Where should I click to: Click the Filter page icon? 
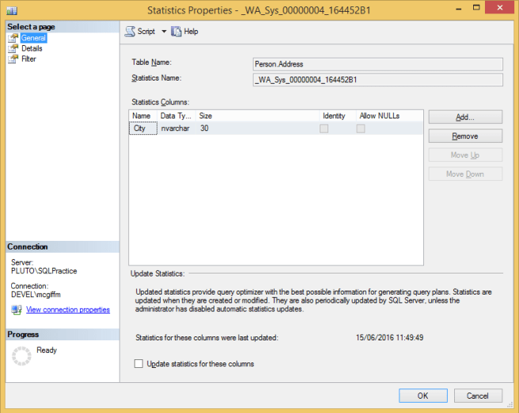point(13,59)
